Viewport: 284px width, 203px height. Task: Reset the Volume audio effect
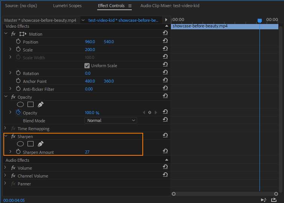(165, 167)
